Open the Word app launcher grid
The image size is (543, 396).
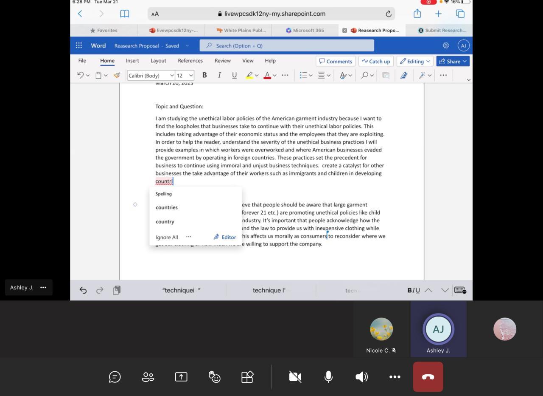pyautogui.click(x=79, y=45)
